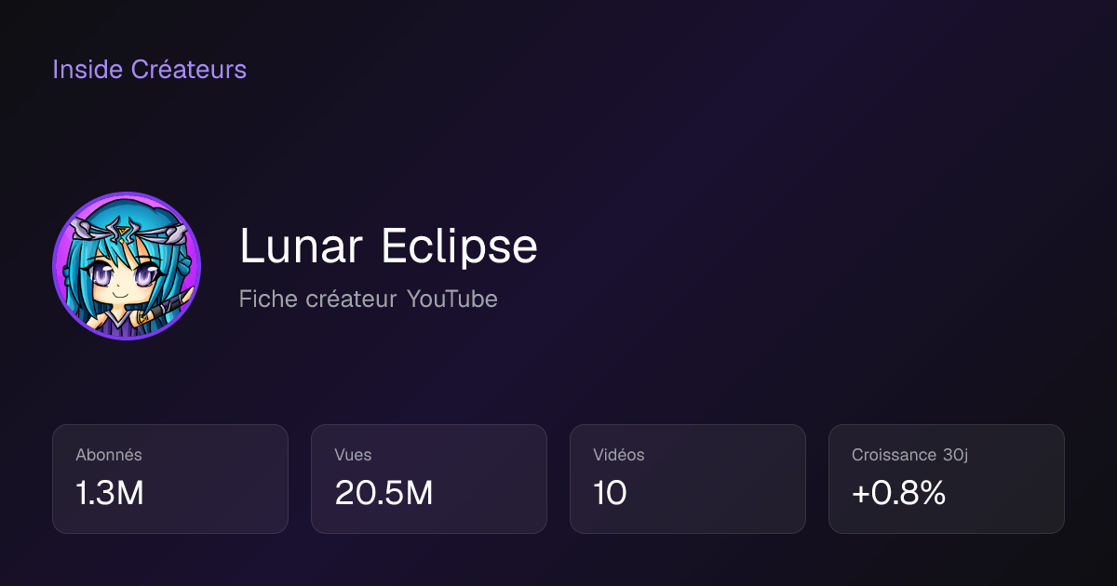Viewport: 1117px width, 586px height.
Task: Open the Abonnés stat card
Action: pos(170,479)
